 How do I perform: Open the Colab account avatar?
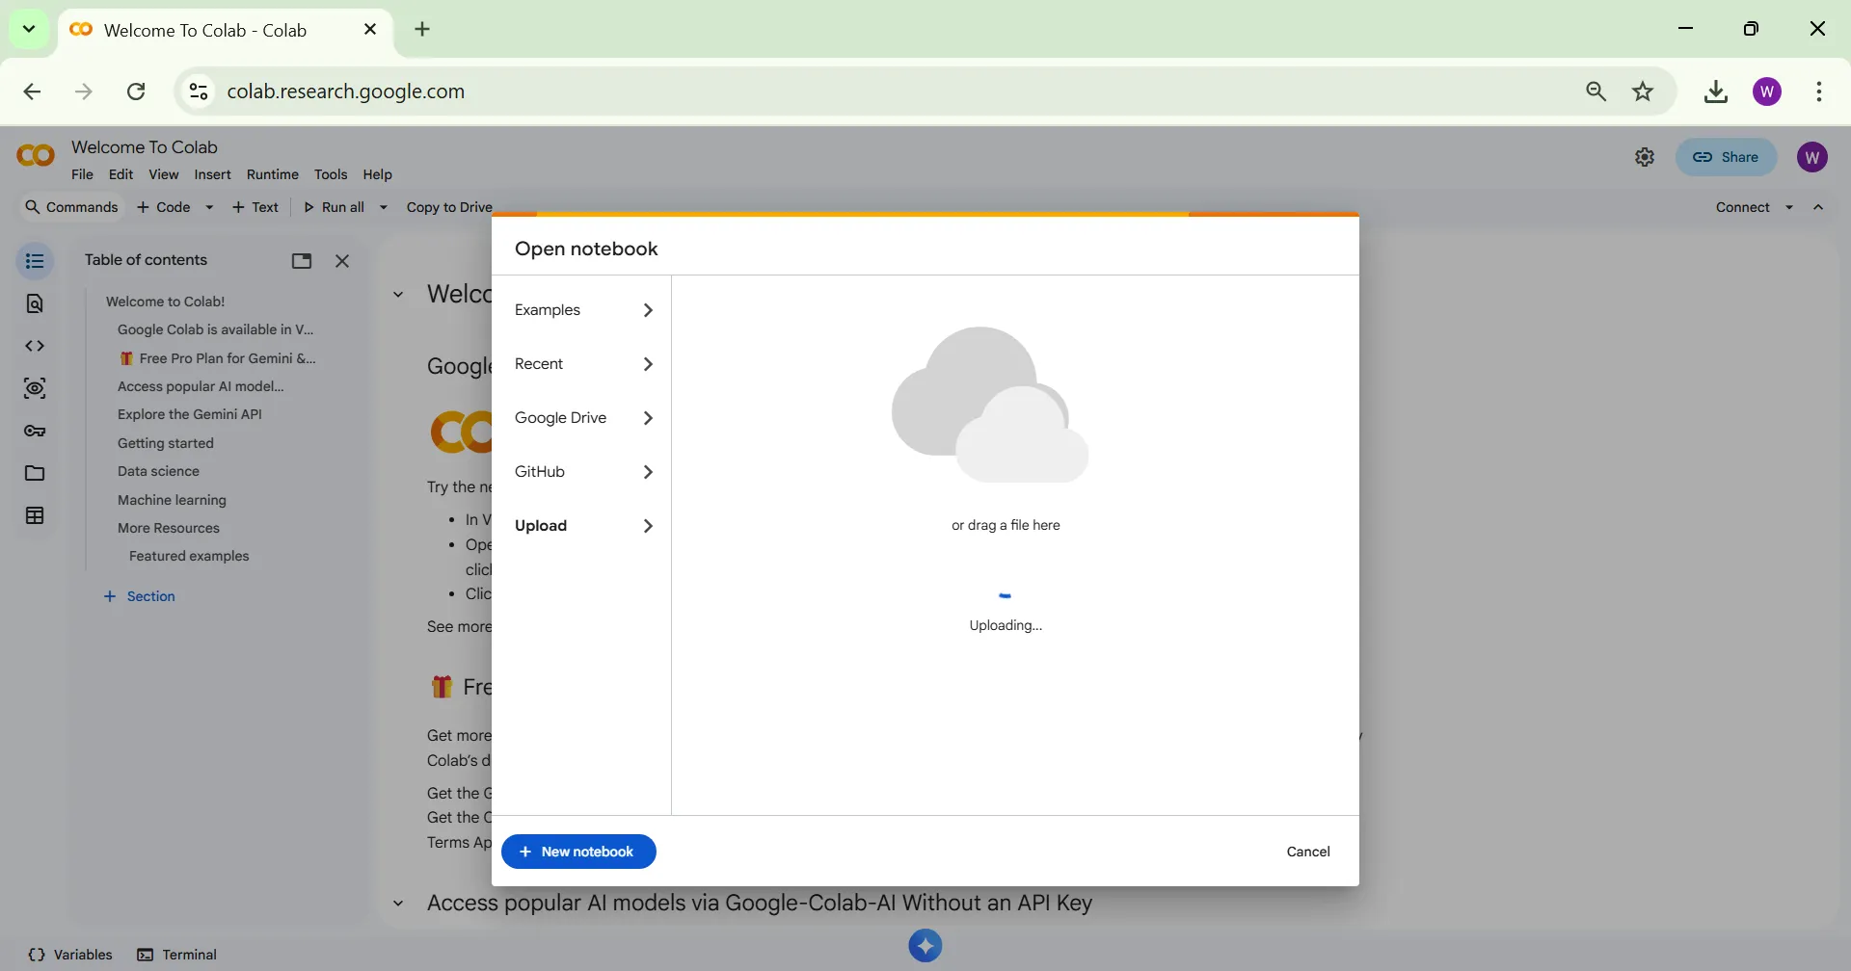tap(1812, 157)
